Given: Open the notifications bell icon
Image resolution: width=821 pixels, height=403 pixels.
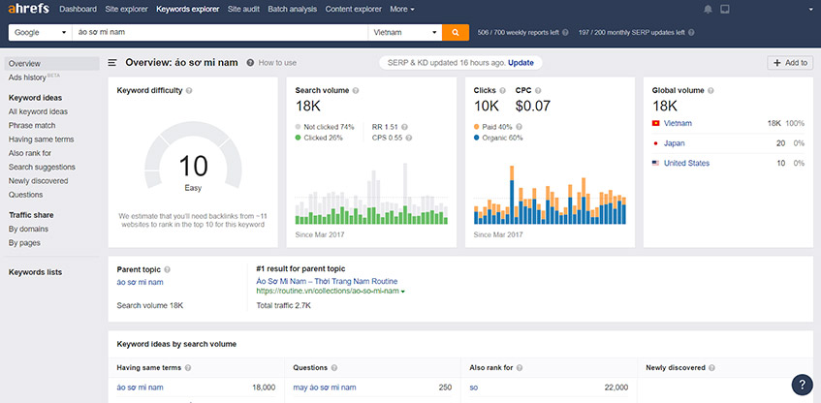Looking at the screenshot, I should (708, 9).
